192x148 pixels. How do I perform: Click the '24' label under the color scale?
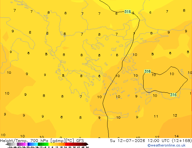tap(65, 147)
